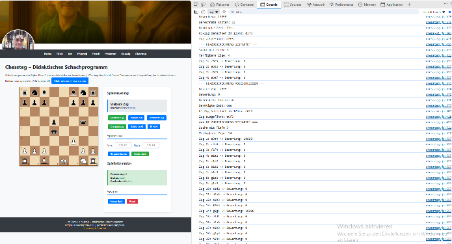Switch to the Elements tab

[x=244, y=5]
